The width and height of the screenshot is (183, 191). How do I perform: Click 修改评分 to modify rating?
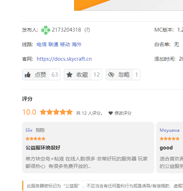click(123, 113)
